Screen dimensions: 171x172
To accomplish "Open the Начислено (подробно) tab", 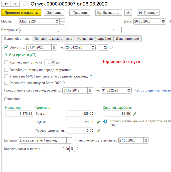I will click(x=94, y=39).
